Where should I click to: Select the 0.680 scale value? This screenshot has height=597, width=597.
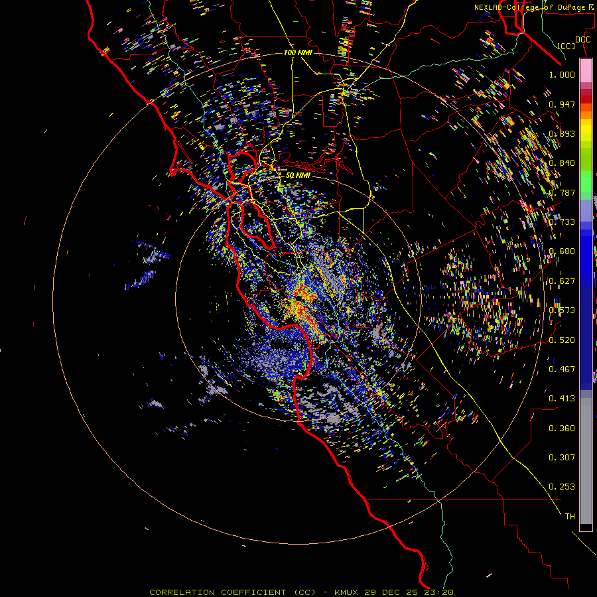[x=562, y=251]
